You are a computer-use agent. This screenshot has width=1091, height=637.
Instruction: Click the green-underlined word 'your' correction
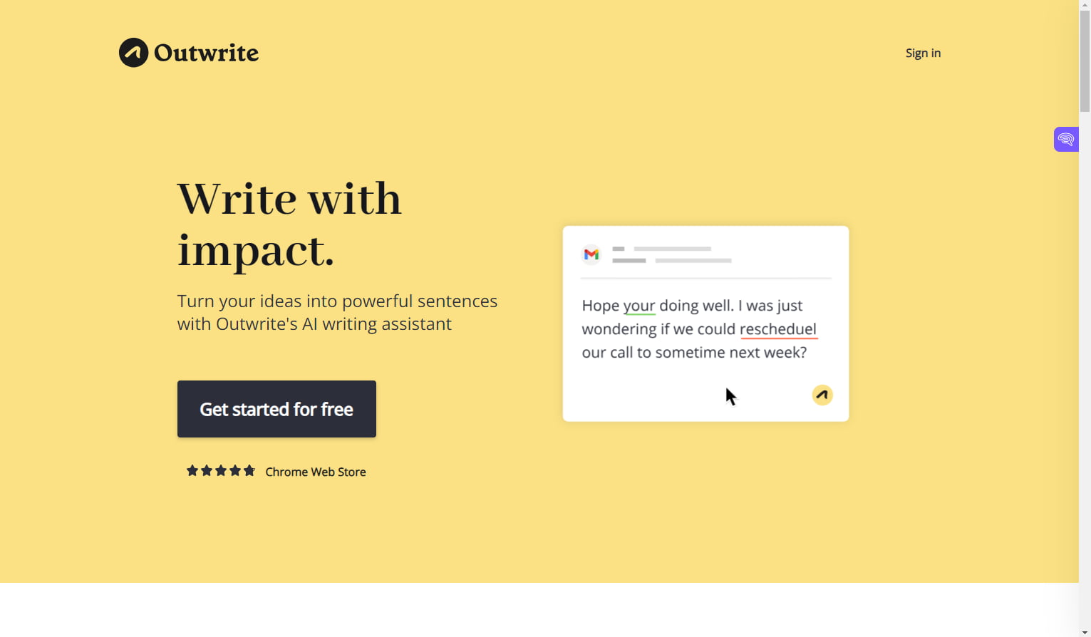pos(638,305)
